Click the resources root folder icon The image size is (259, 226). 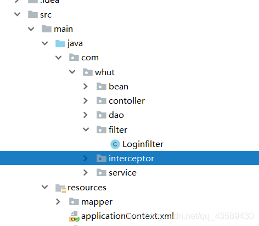click(x=60, y=188)
